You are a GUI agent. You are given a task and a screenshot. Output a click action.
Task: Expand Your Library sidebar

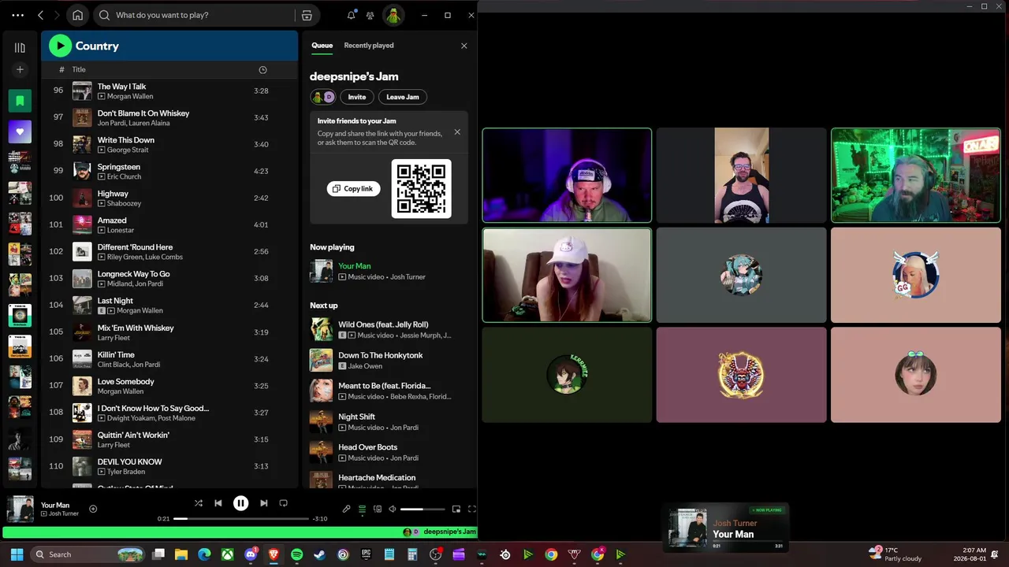coord(20,47)
